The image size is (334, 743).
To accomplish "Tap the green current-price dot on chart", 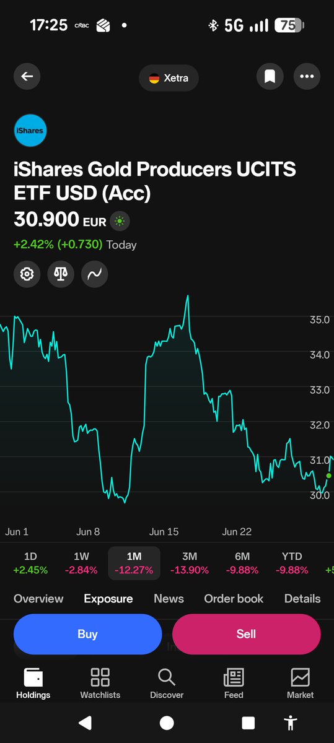I will [x=329, y=476].
